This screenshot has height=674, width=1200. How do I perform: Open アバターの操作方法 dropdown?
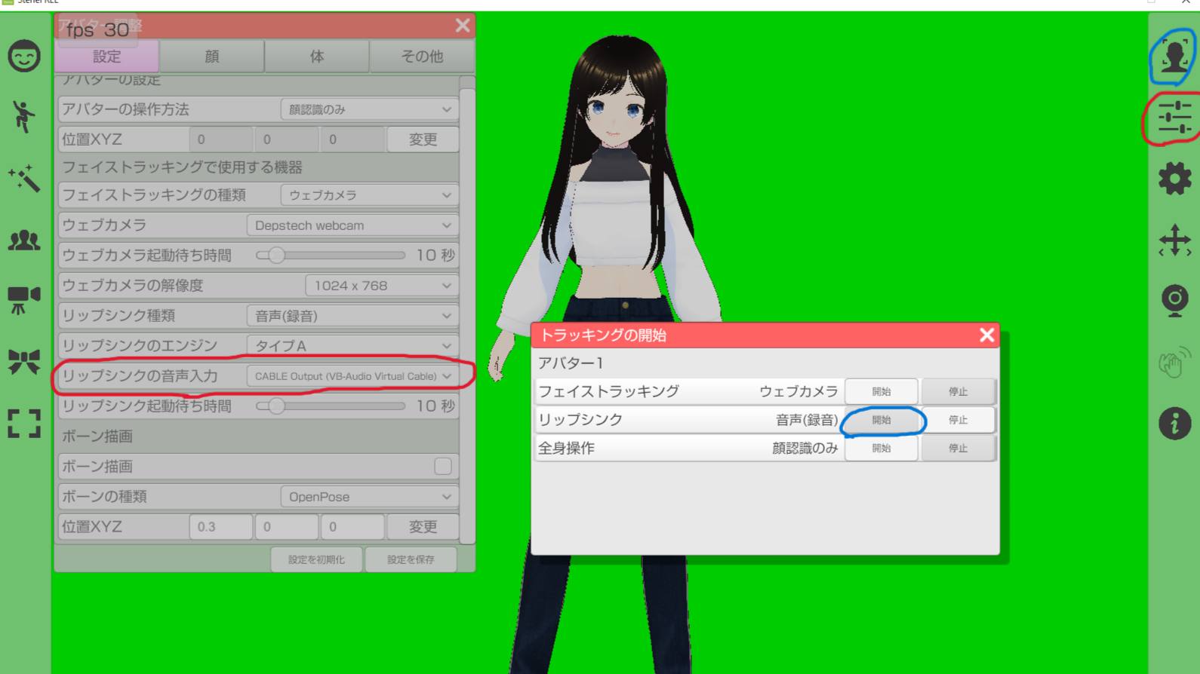click(369, 109)
